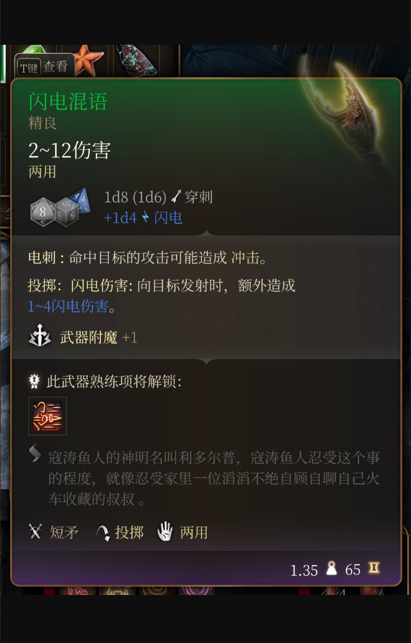Click the 冲击 status keyword link

click(x=245, y=258)
